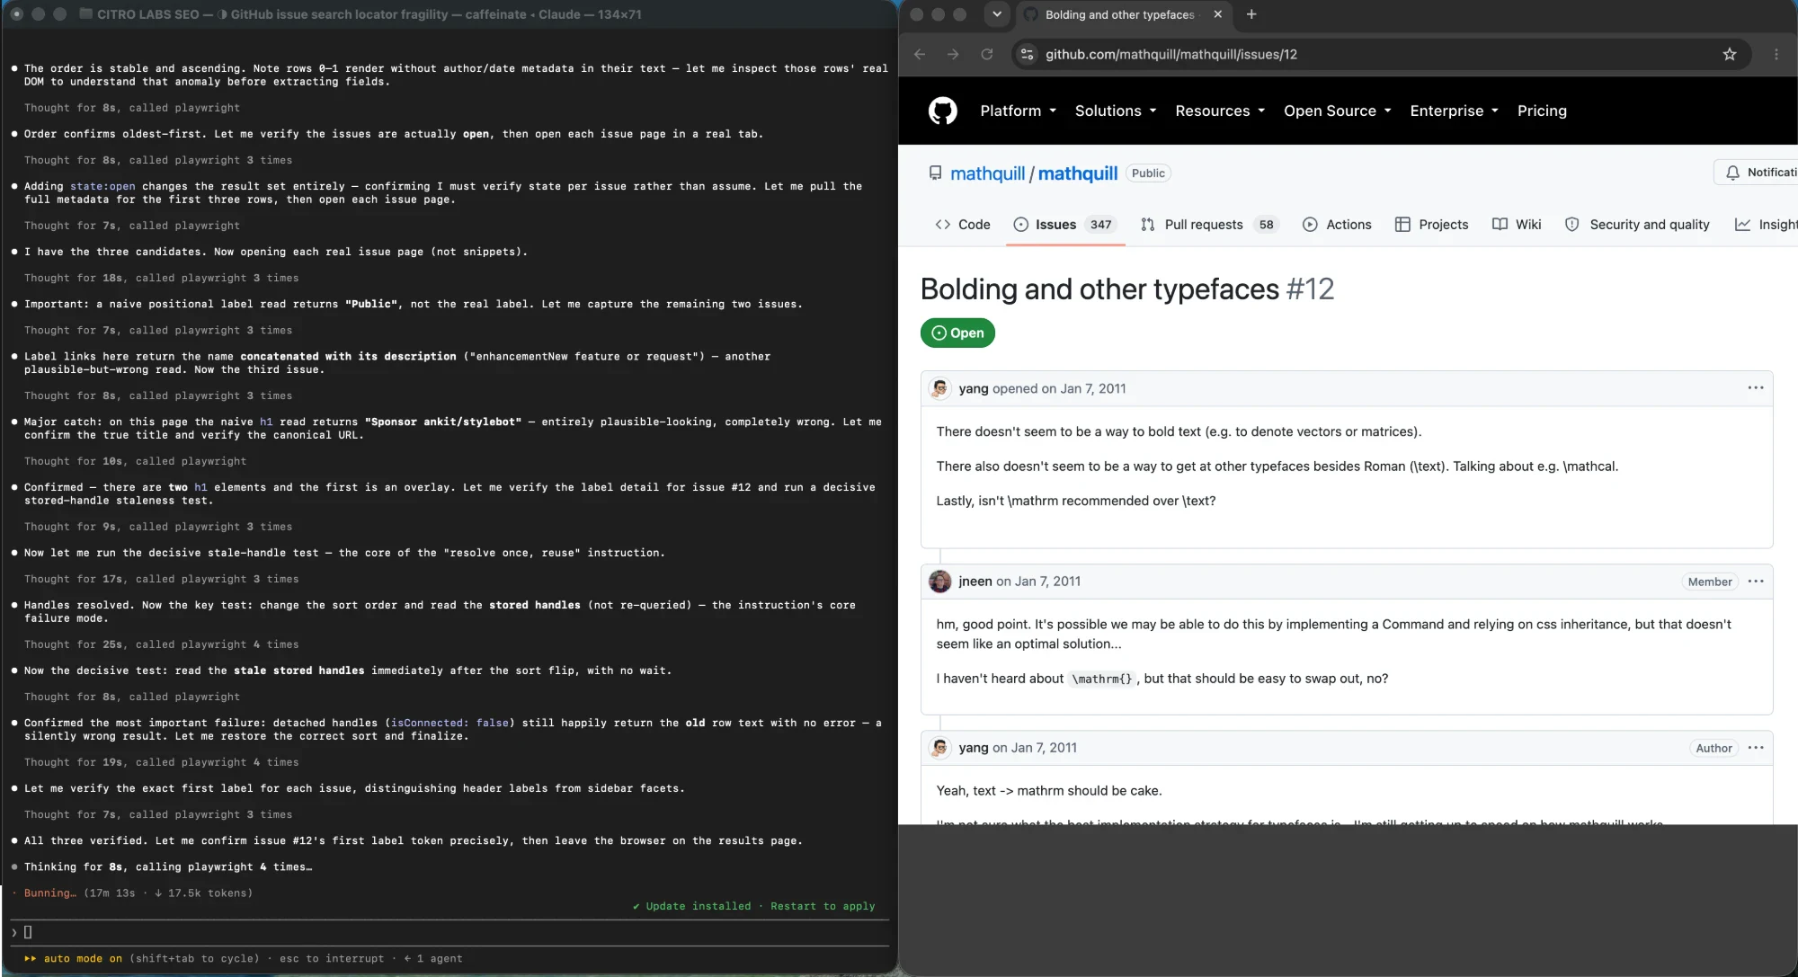Click the GitHub Octocat logo
Image resolution: width=1798 pixels, height=977 pixels.
click(x=942, y=111)
